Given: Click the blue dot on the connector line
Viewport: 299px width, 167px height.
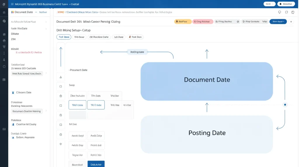Looking at the screenshot, I should (285, 105).
